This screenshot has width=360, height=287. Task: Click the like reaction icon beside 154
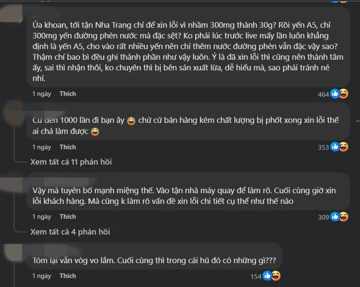click(x=267, y=276)
